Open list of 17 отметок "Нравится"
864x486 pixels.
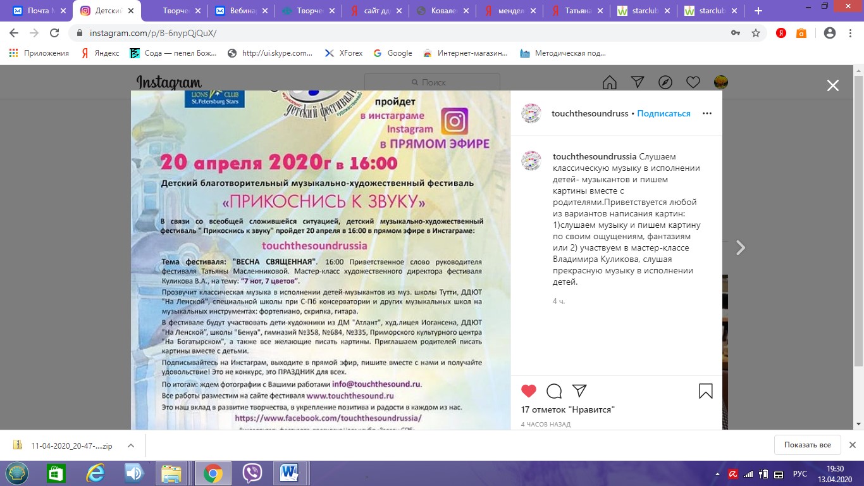[568, 409]
